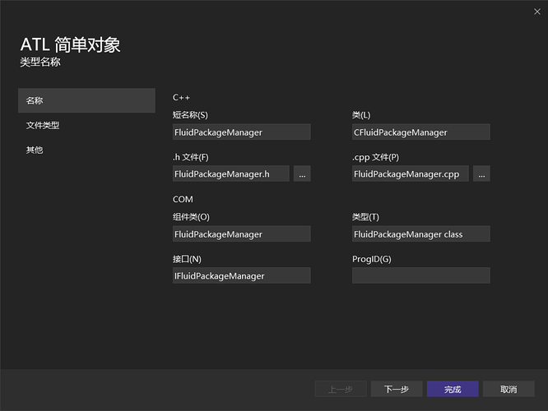
Task: Click the 接口(N) label
Action: click(187, 259)
